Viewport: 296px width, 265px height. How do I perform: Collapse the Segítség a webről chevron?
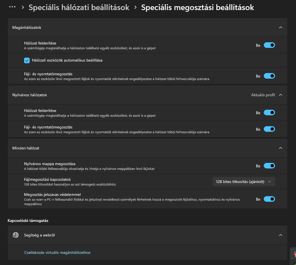281,235
